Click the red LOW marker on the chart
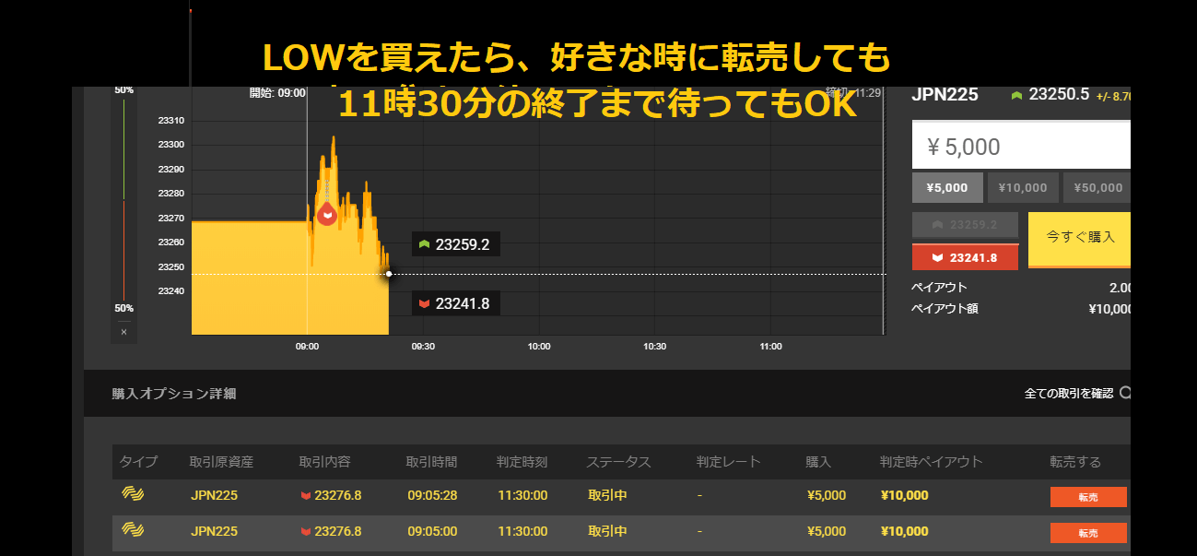This screenshot has width=1197, height=556. [x=326, y=215]
